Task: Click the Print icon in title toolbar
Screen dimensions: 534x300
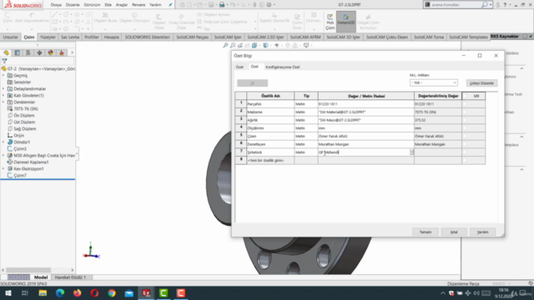Action: (222, 5)
